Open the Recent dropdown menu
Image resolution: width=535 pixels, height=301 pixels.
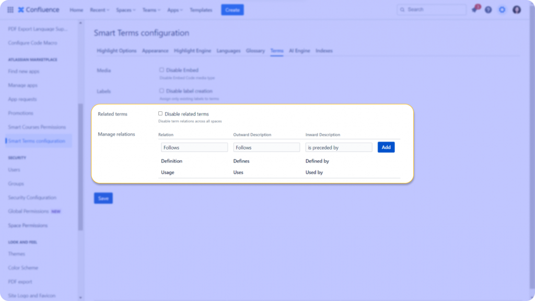[99, 9]
